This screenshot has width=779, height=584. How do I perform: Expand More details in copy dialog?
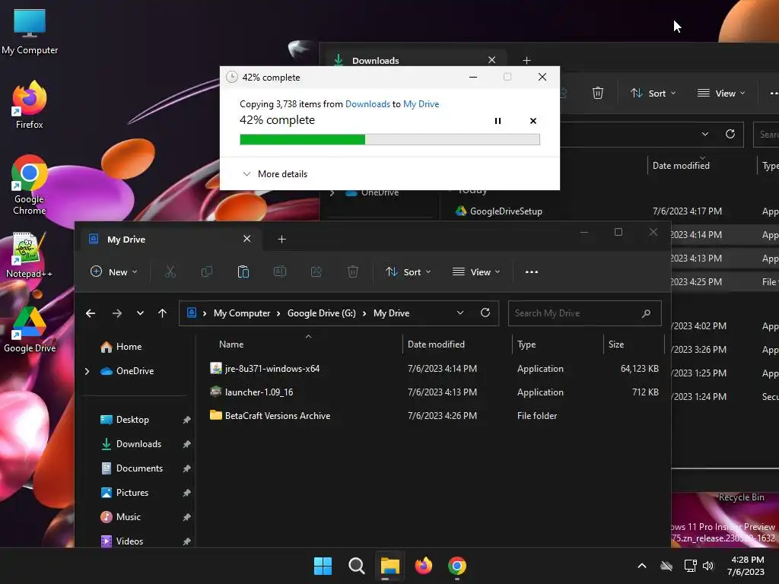tap(275, 174)
